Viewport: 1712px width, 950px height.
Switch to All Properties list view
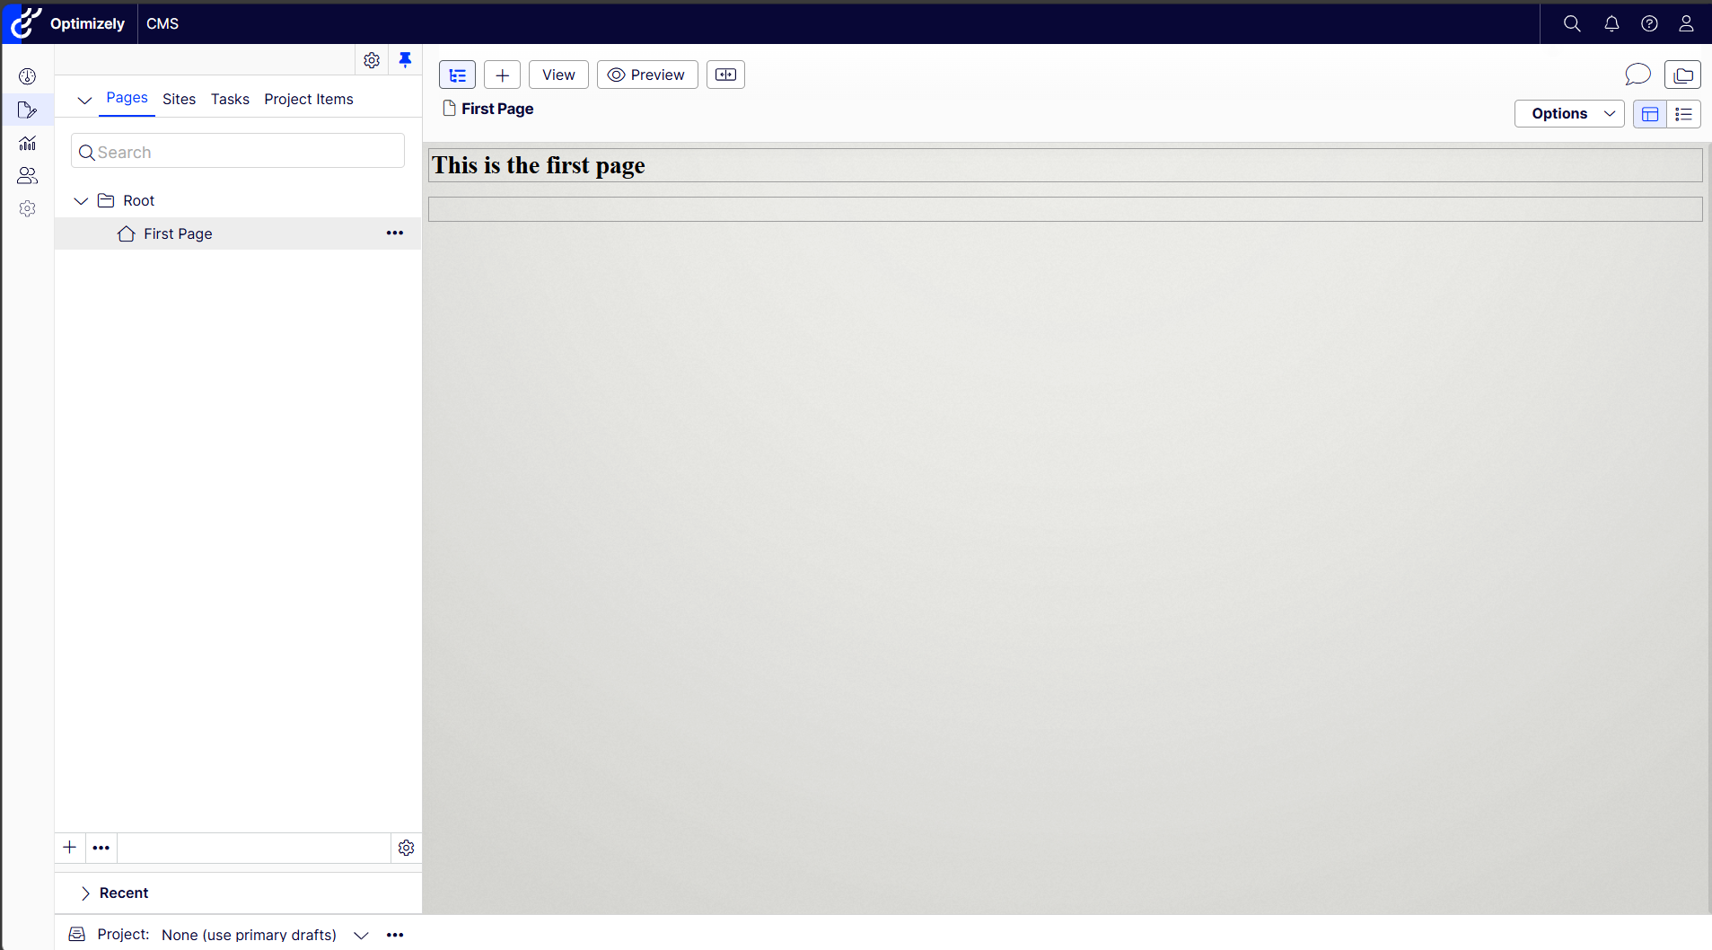(1684, 114)
